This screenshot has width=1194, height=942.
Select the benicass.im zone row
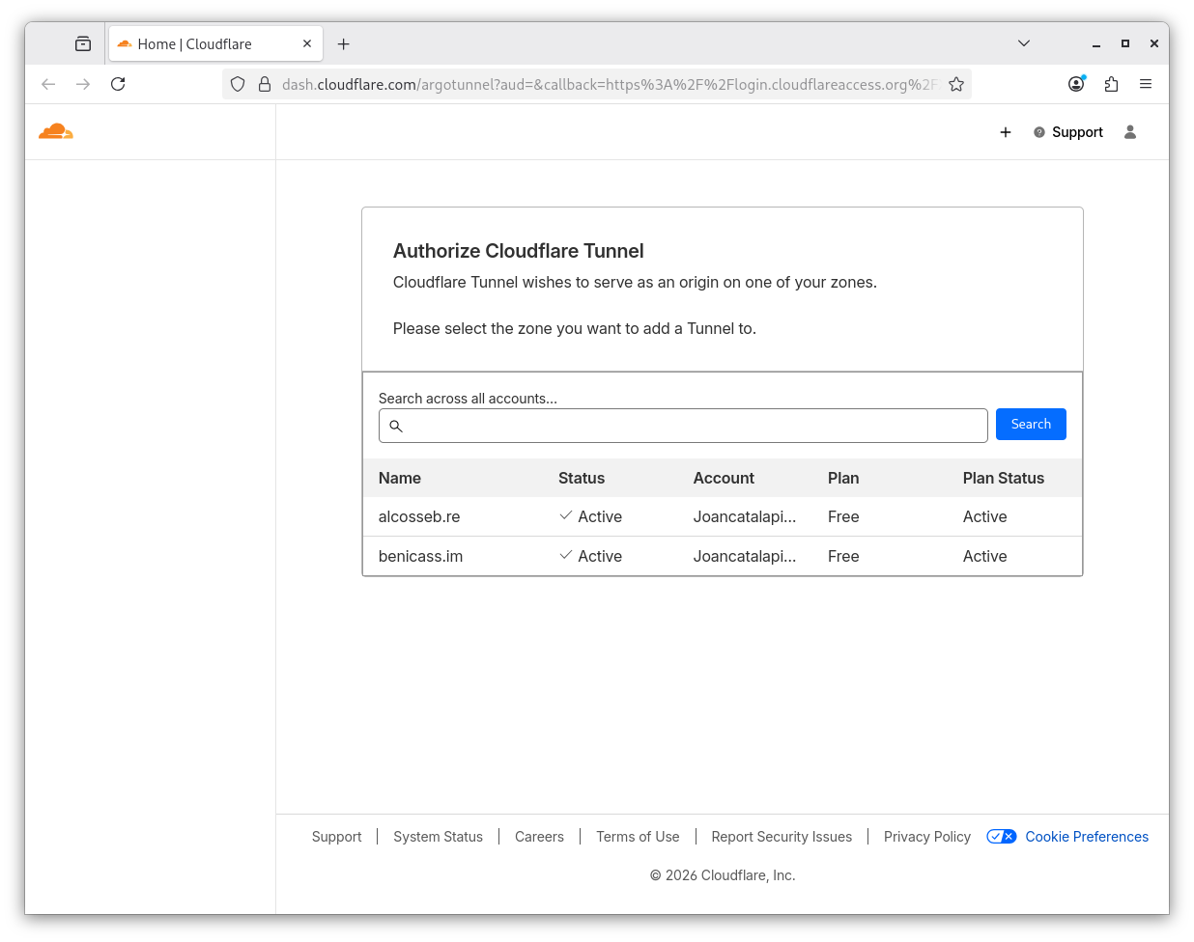(420, 557)
